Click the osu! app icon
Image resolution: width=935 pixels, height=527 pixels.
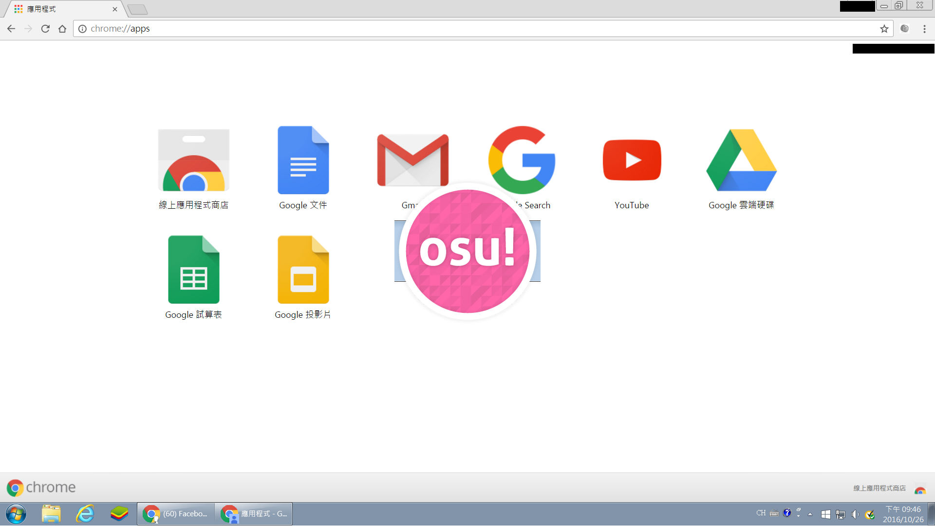click(467, 251)
